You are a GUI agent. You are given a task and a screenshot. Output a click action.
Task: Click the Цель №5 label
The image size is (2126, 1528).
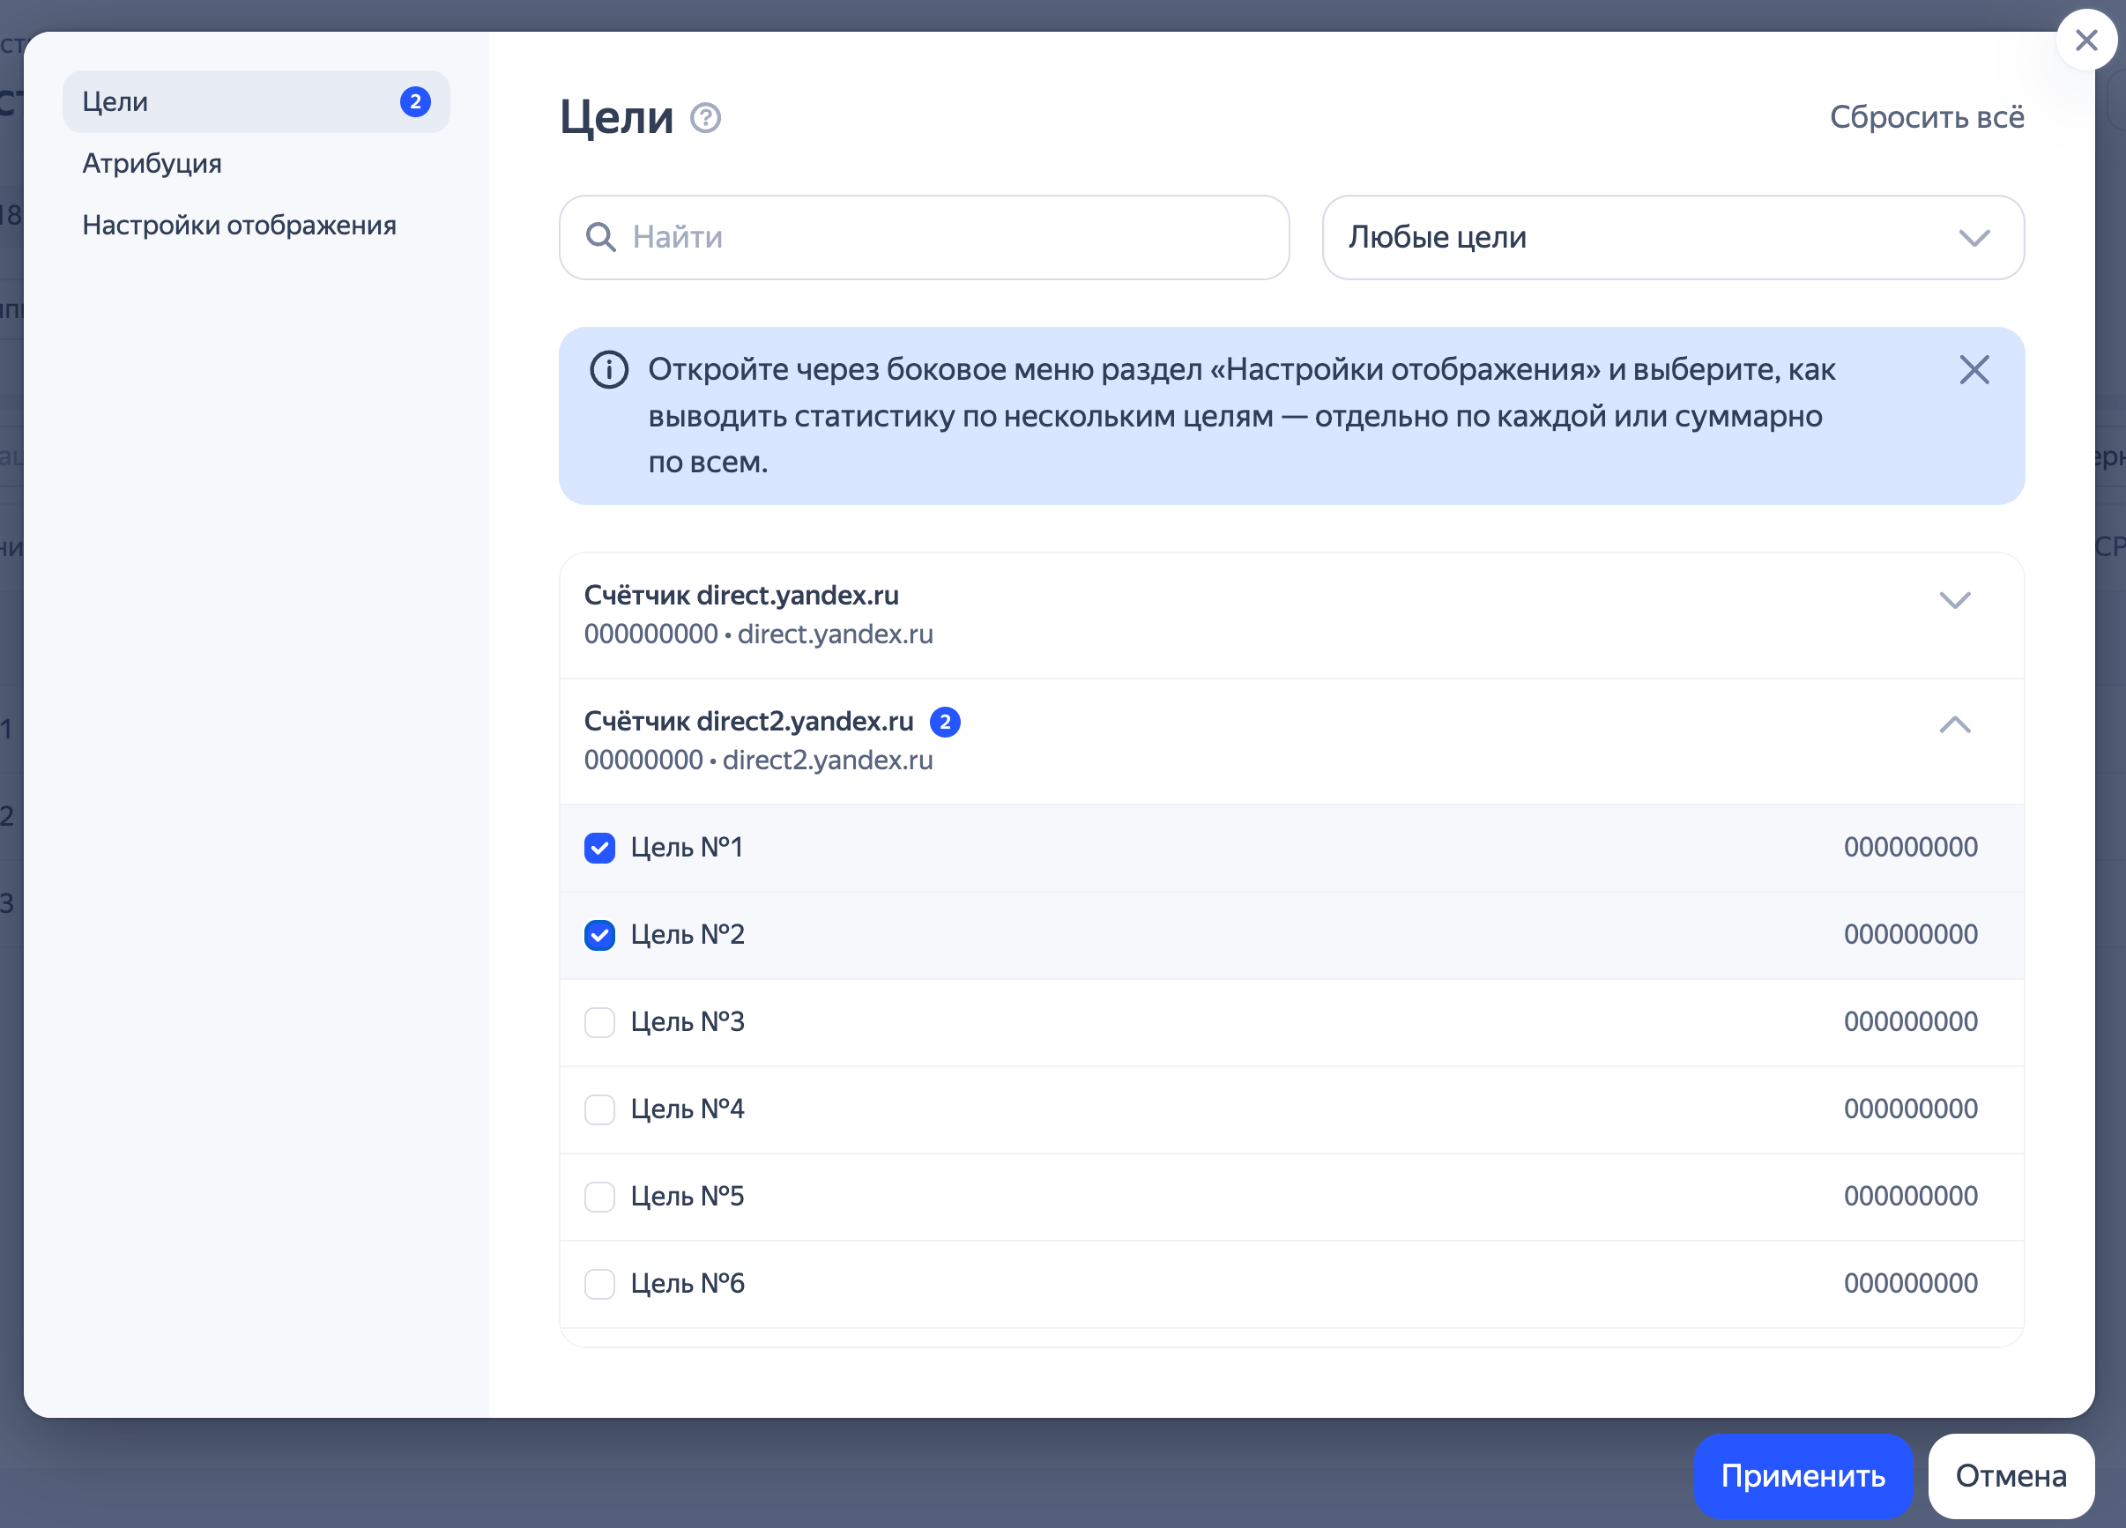click(688, 1196)
